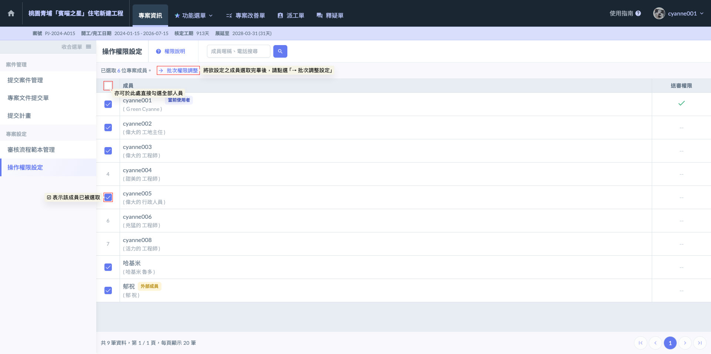711x354 pixels.
Task: Click the 外部成員 badge beside 郁祝
Action: [x=150, y=286]
